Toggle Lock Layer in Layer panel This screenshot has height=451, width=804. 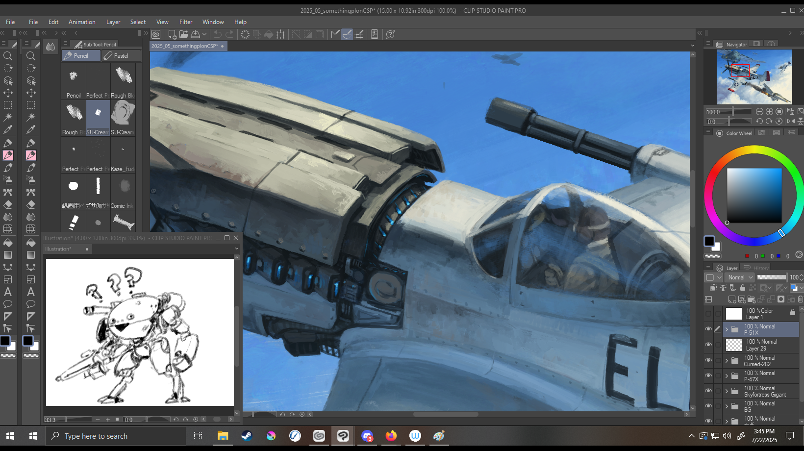(743, 288)
